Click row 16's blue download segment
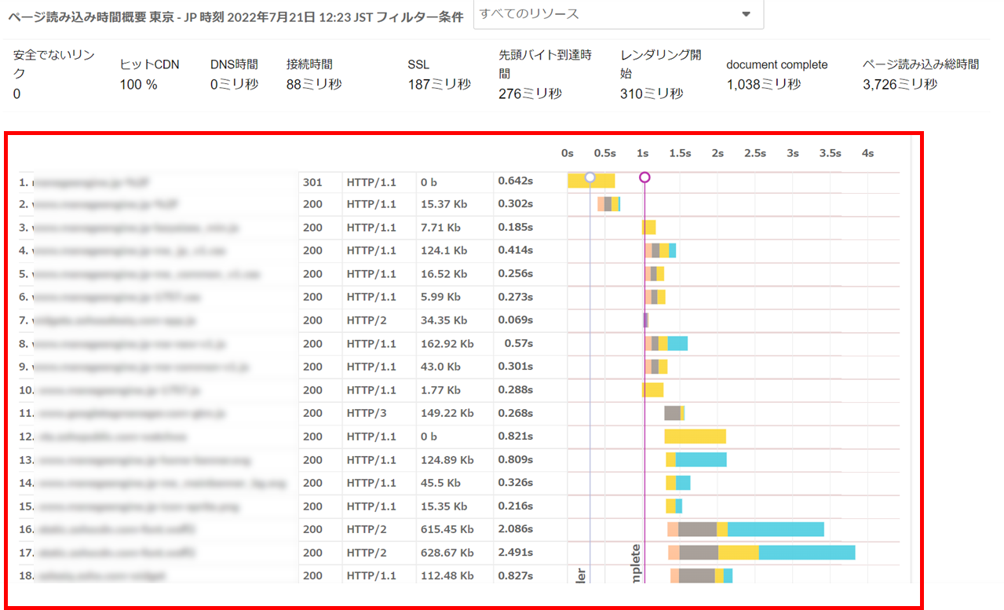Screen dimensions: 1004x610 pos(776,530)
